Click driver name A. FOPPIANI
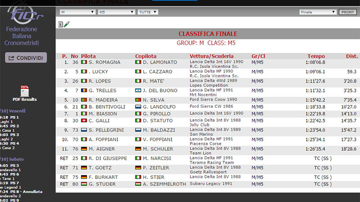Screen dimensions: 360x202 [103, 139]
